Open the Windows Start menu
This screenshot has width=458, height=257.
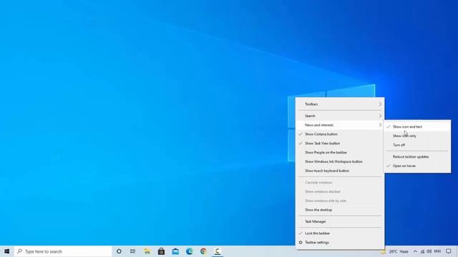click(6, 251)
